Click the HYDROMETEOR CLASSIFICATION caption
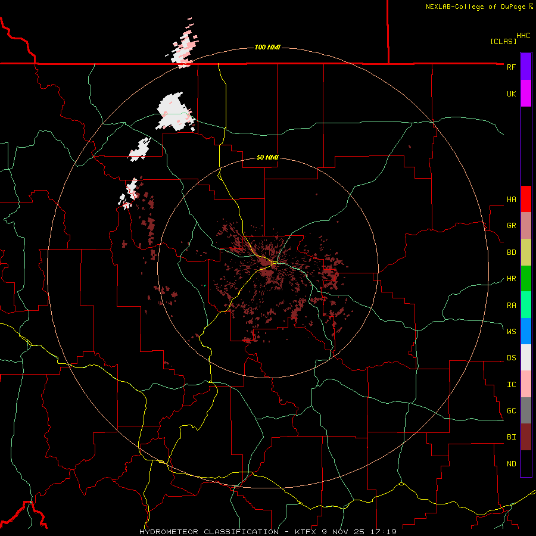The height and width of the screenshot is (536, 536). pyautogui.click(x=209, y=532)
